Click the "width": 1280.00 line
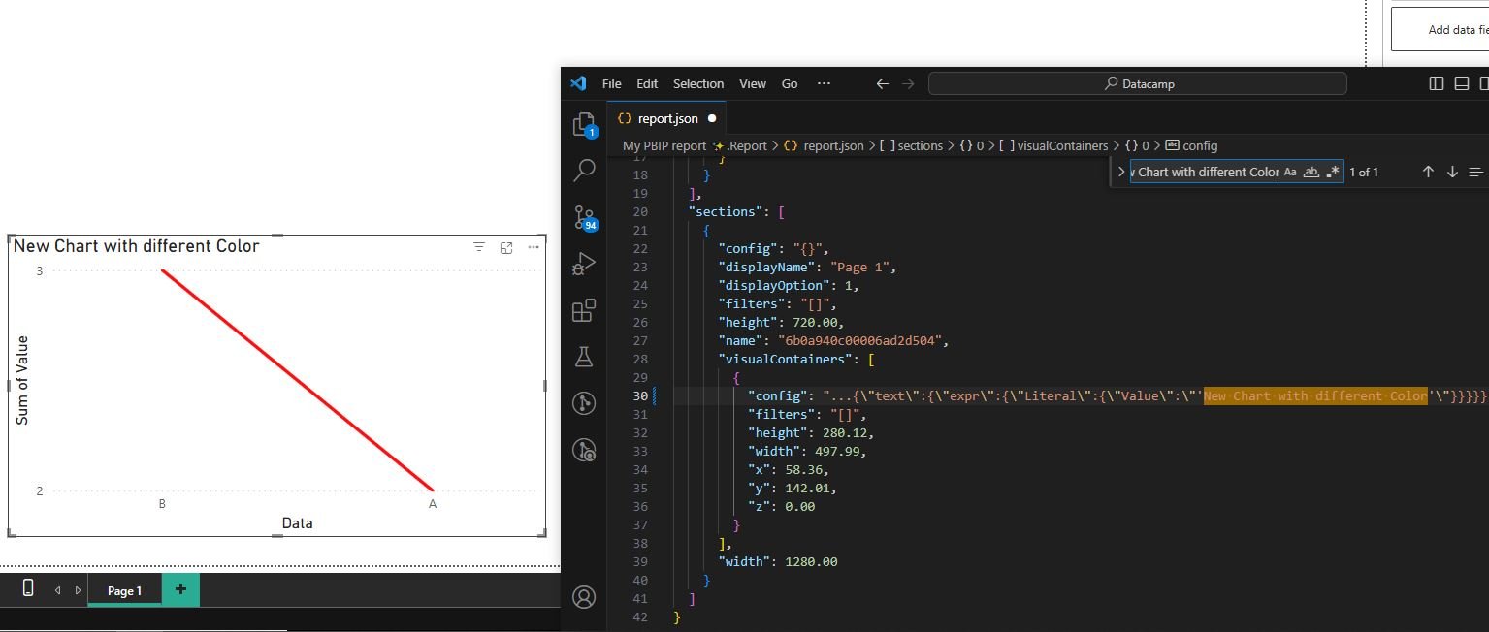The height and width of the screenshot is (632, 1489). coord(777,561)
